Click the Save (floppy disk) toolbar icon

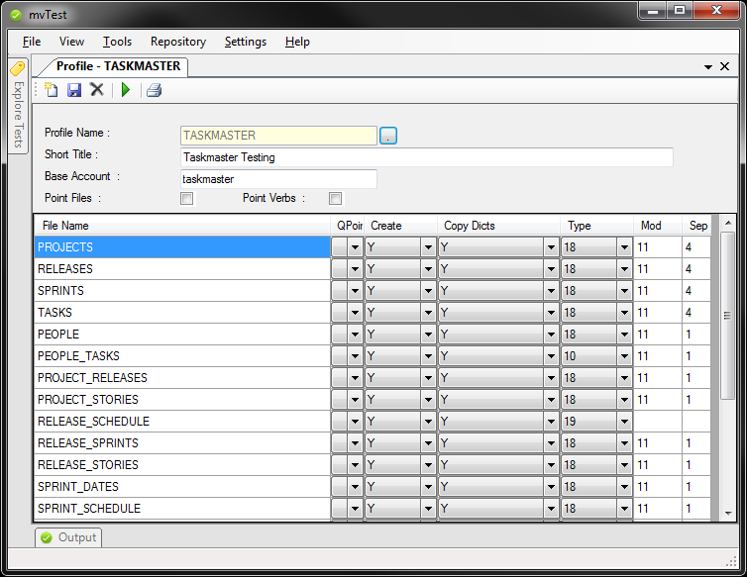click(74, 90)
